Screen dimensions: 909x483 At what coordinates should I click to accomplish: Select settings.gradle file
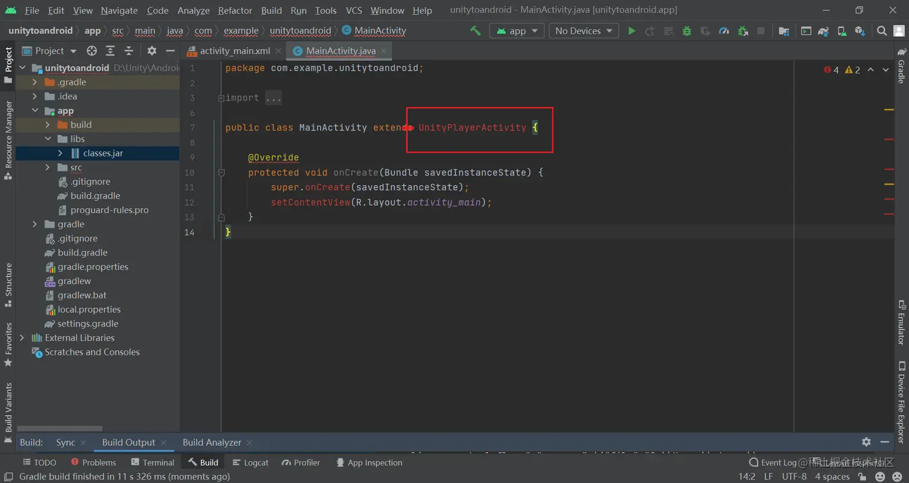tap(88, 324)
